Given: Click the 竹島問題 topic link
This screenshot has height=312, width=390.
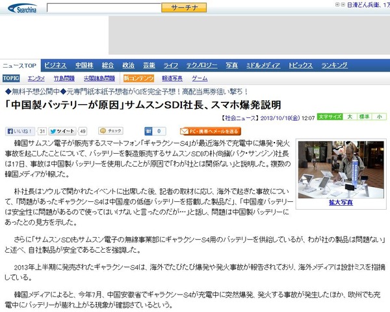Looking at the screenshot, I should point(64,79).
